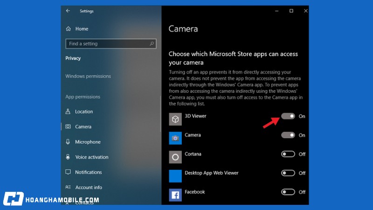Click the Cortana app name

tap(193, 154)
